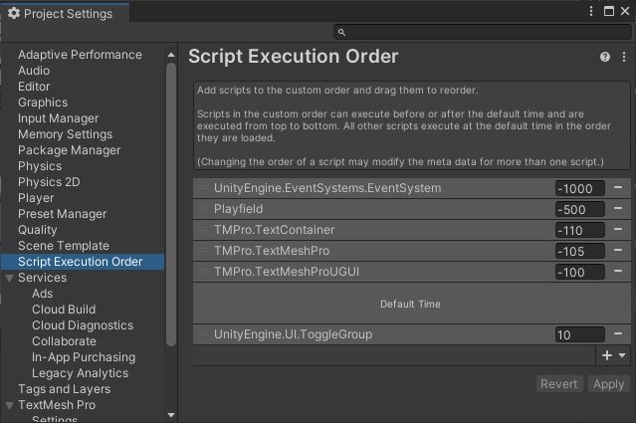Add a script with the plus button
The width and height of the screenshot is (636, 423).
tap(607, 355)
